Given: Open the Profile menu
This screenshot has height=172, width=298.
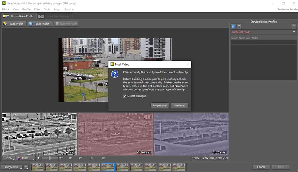Looking at the screenshot, I should [x=26, y=9].
